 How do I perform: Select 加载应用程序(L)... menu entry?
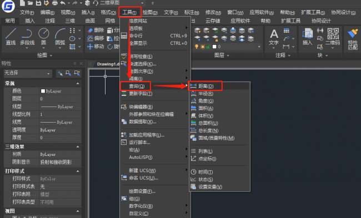155,135
